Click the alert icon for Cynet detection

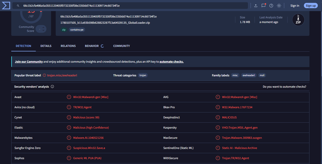pos(69,117)
